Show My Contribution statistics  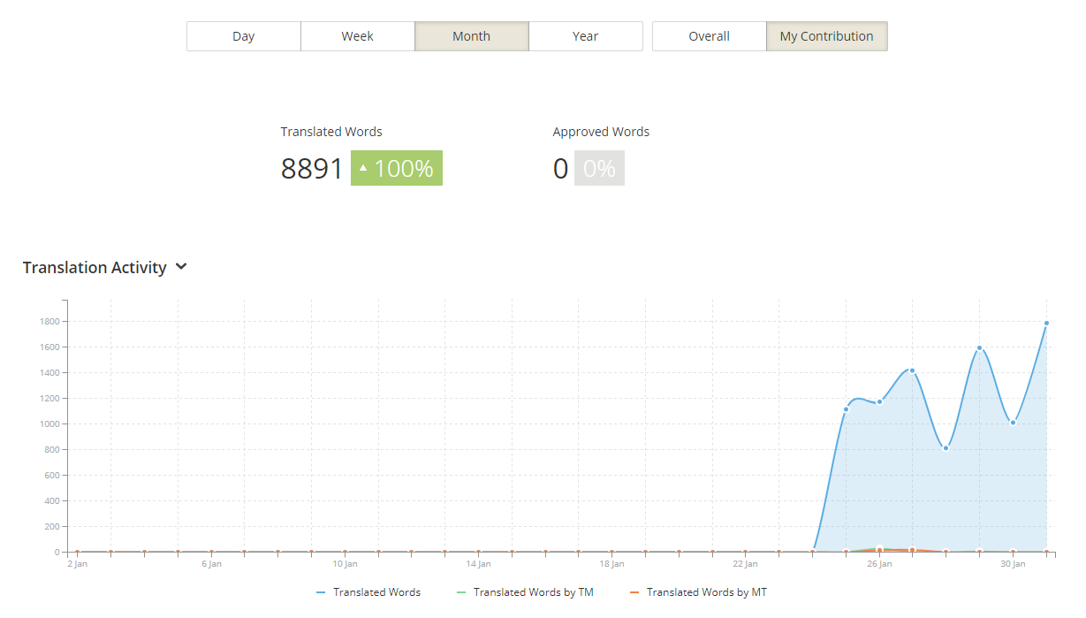pyautogui.click(x=827, y=36)
